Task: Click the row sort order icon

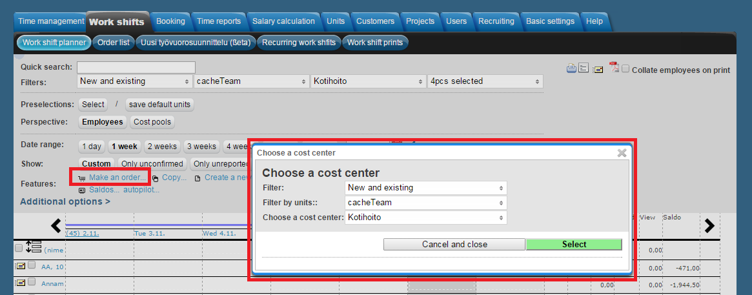Action: [x=34, y=247]
